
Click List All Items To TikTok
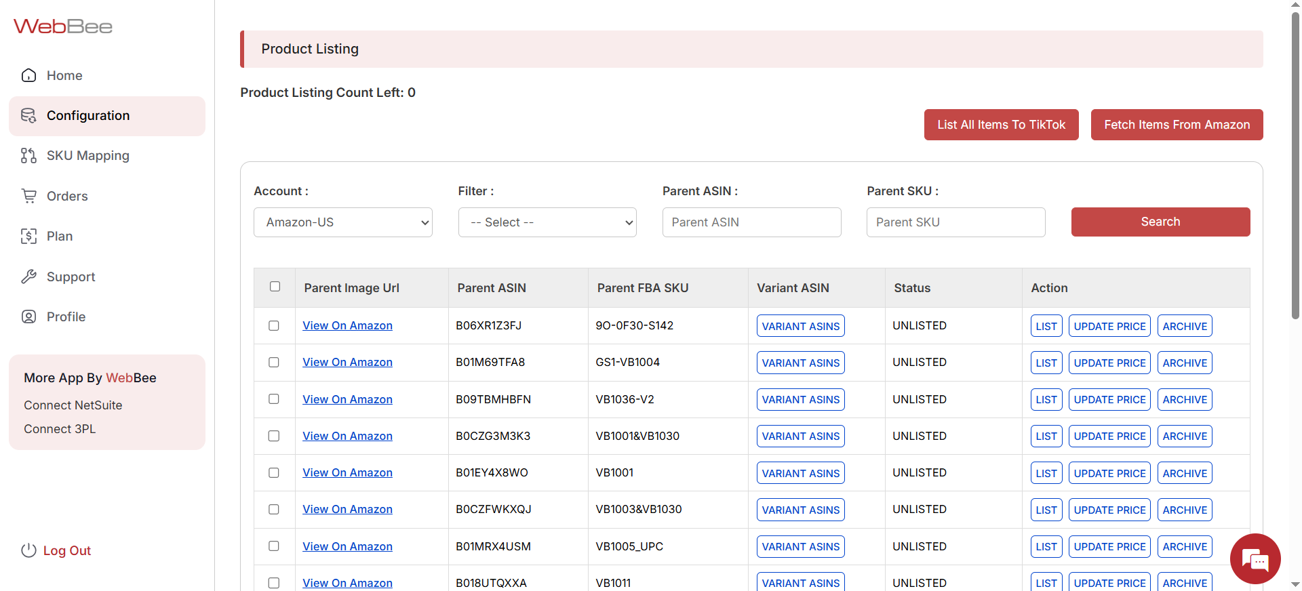click(x=1001, y=125)
